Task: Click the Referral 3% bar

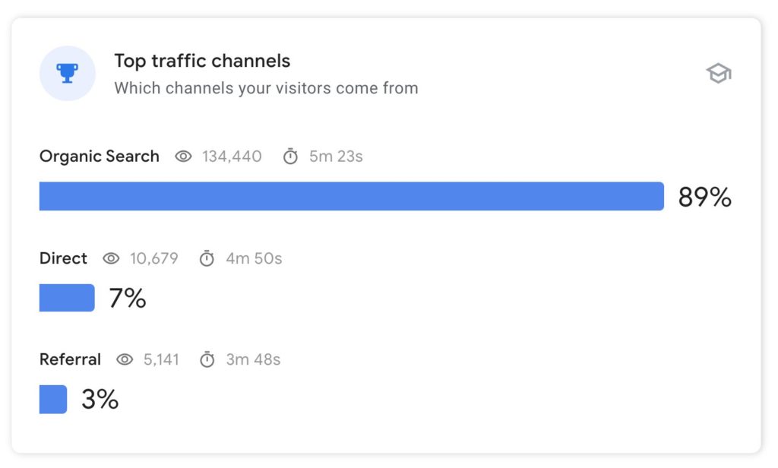Action: 53,399
